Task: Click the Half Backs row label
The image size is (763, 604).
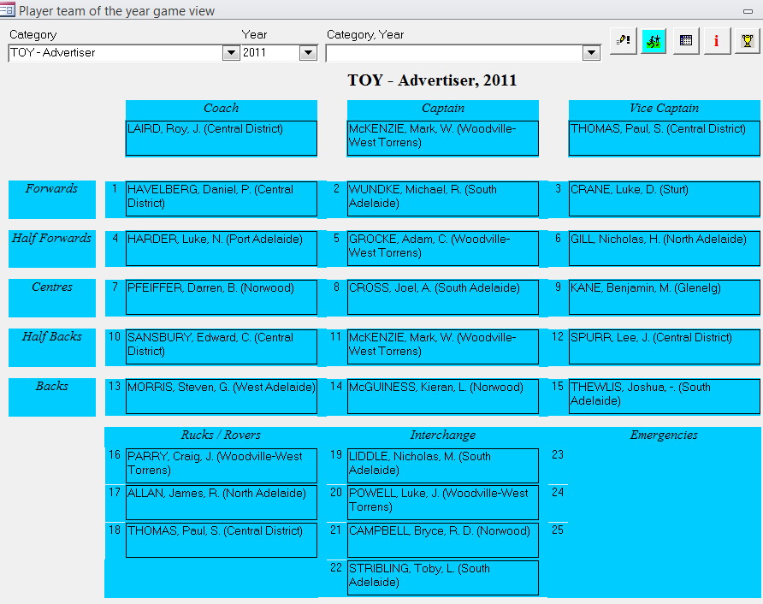Action: tap(51, 347)
